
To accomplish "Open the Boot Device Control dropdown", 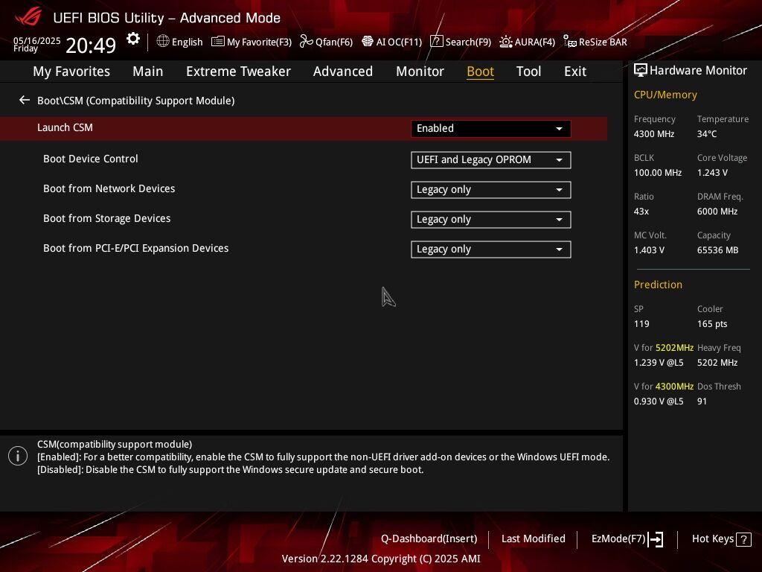I will (x=491, y=160).
